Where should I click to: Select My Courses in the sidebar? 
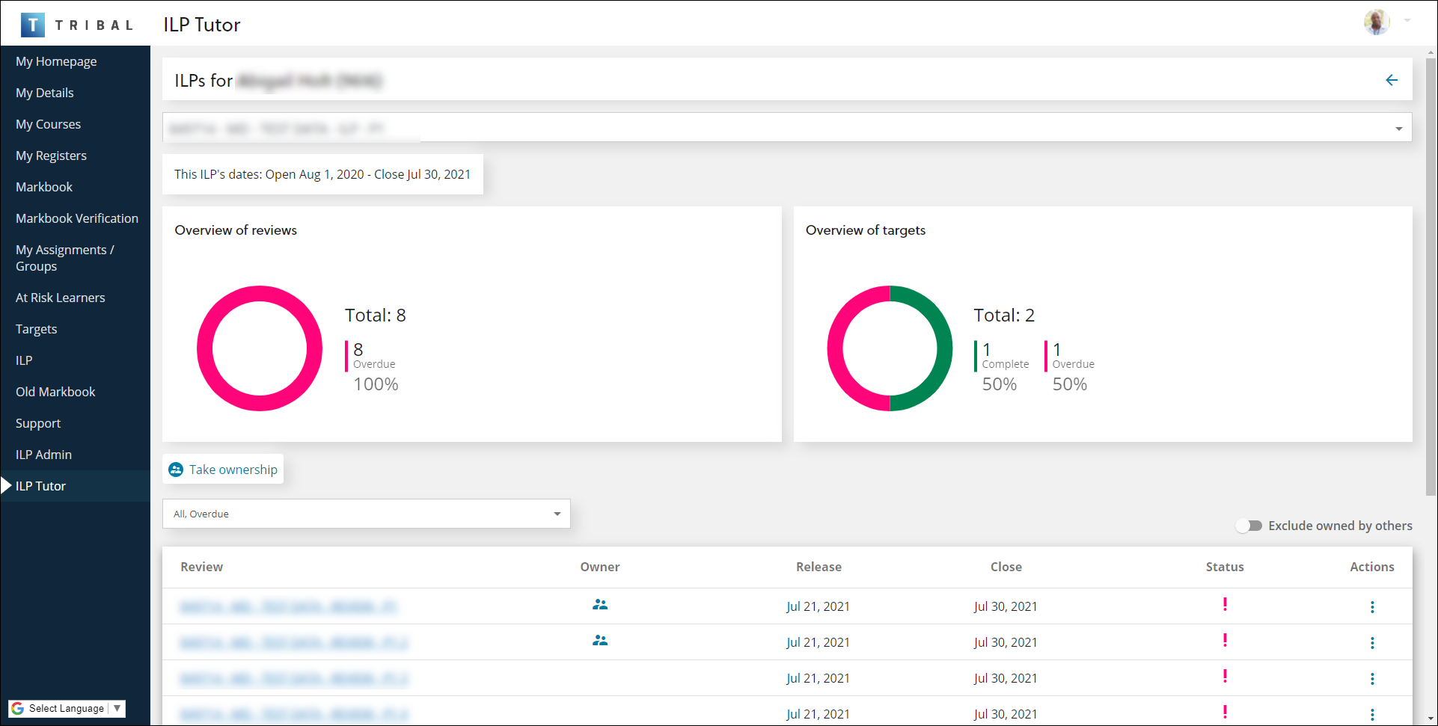click(x=48, y=124)
